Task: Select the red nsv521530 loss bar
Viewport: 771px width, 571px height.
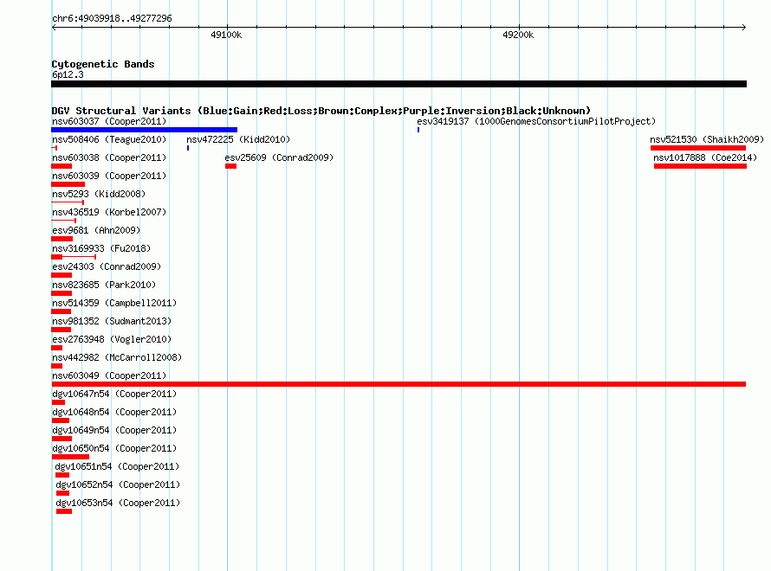Action: point(698,148)
